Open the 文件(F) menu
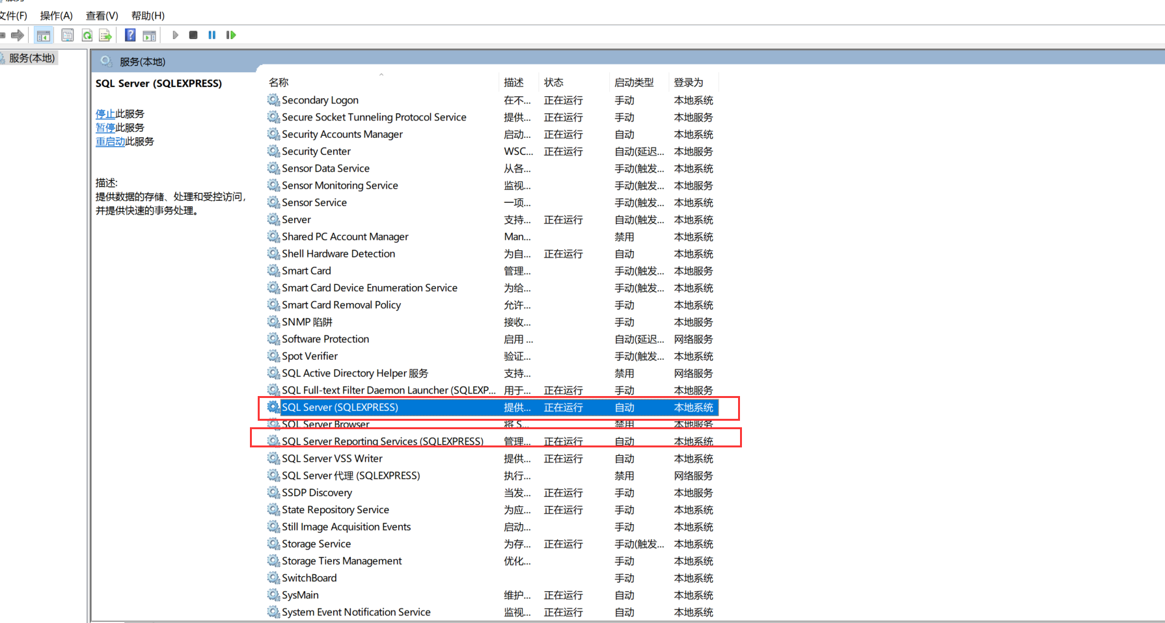Image resolution: width=1165 pixels, height=623 pixels. [x=13, y=16]
